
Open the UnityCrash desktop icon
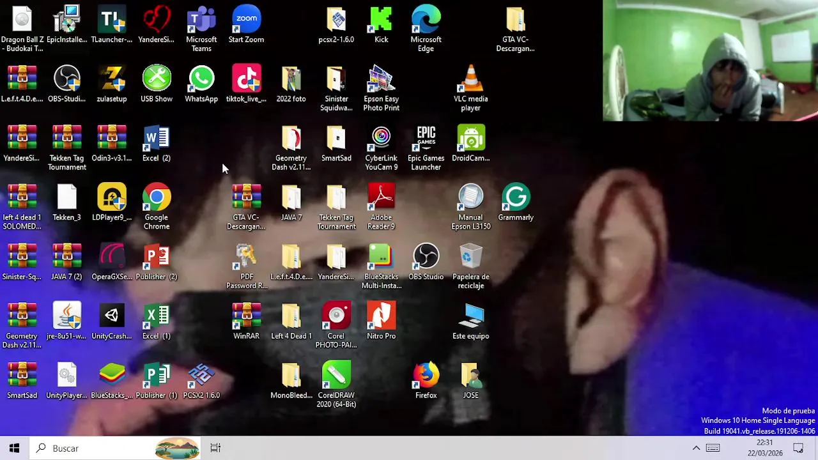[112, 321]
